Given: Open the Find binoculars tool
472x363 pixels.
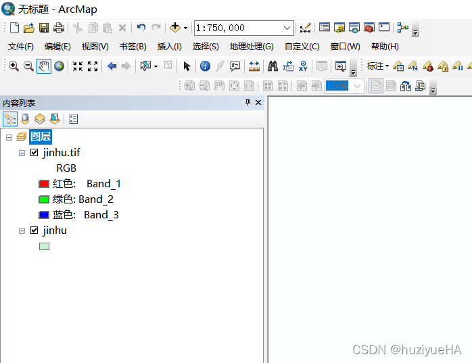Looking at the screenshot, I should click(273, 66).
